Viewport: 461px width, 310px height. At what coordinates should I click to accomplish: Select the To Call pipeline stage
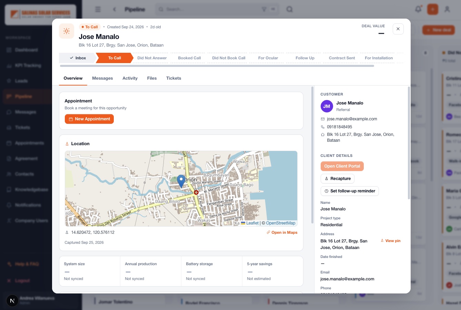pos(114,58)
